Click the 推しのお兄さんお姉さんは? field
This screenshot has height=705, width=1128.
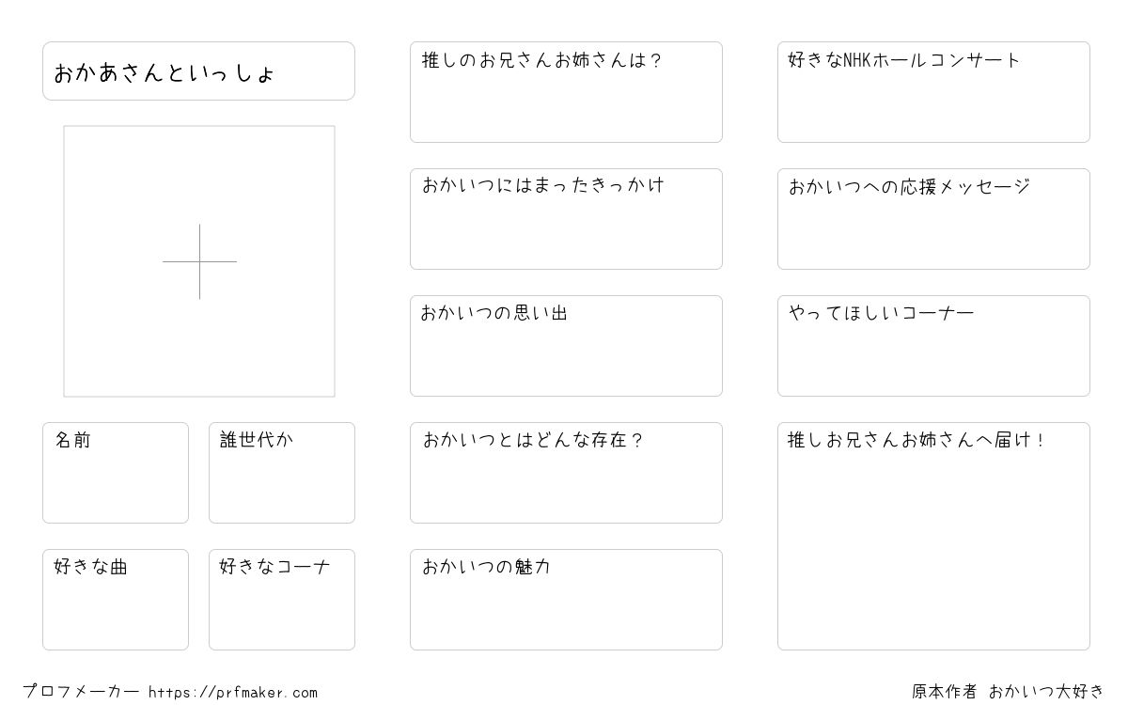[566, 92]
